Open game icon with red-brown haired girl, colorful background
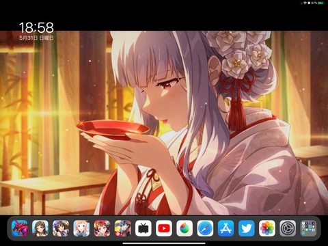The image size is (328, 246). click(x=102, y=228)
